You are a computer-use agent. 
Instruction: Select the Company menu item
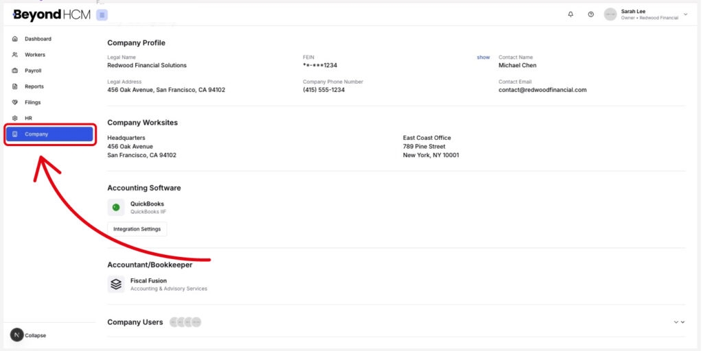[49, 134]
